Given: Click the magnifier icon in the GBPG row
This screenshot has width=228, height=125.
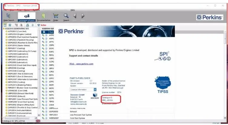Looking at the screenshot, I should point(43,59).
